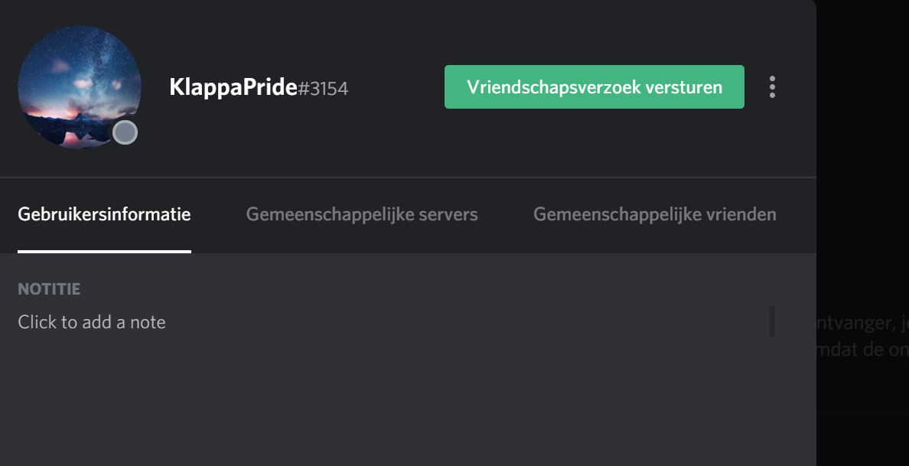The image size is (909, 466).
Task: Switch to Gemeenschappelijke vrienden tab
Action: 654,214
